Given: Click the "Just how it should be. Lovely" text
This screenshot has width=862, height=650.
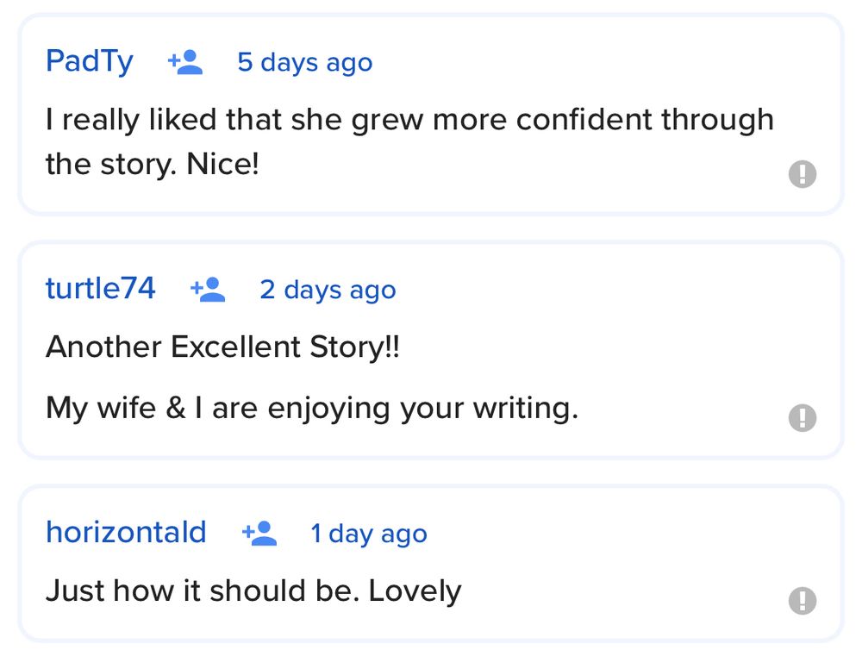Looking at the screenshot, I should click(253, 591).
